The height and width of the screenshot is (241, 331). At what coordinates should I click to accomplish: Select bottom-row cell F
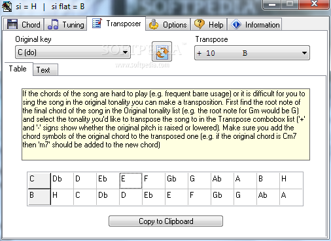[x=200, y=197]
